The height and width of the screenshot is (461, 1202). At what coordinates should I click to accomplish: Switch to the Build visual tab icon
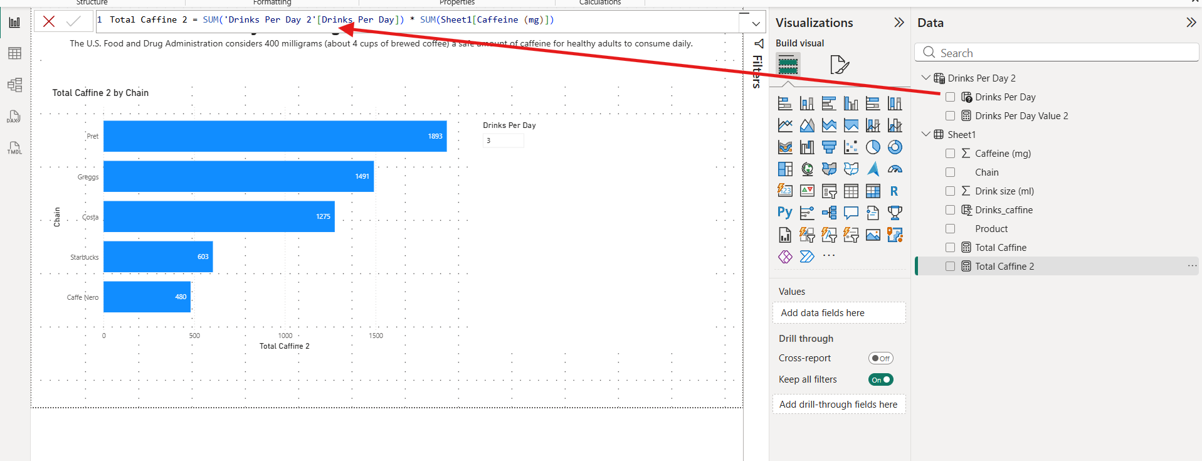pyautogui.click(x=788, y=64)
